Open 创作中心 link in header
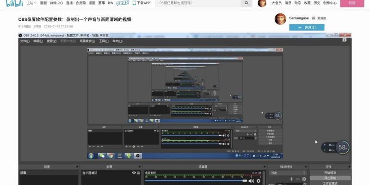Image resolution: width=370 pixels, height=185 pixels. click(330, 3)
